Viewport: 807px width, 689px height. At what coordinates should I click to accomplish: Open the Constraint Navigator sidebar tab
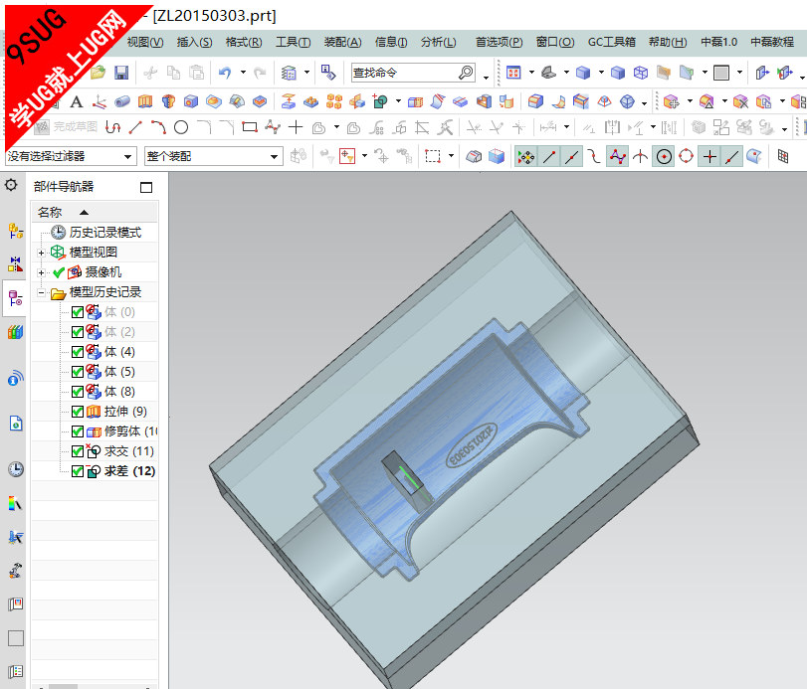click(x=16, y=263)
